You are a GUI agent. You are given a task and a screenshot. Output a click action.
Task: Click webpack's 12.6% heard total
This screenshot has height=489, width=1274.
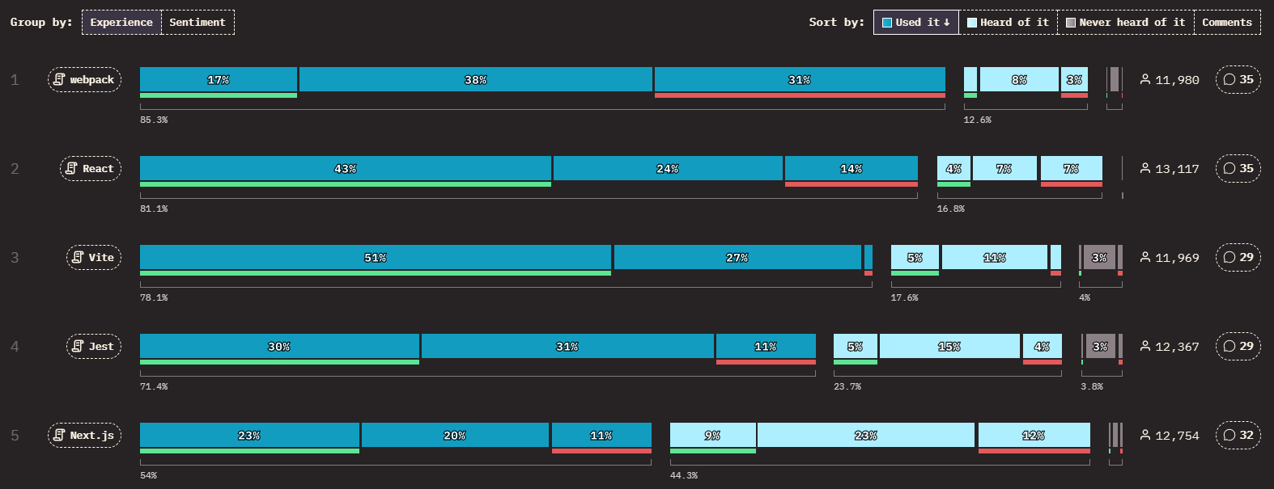coord(977,120)
